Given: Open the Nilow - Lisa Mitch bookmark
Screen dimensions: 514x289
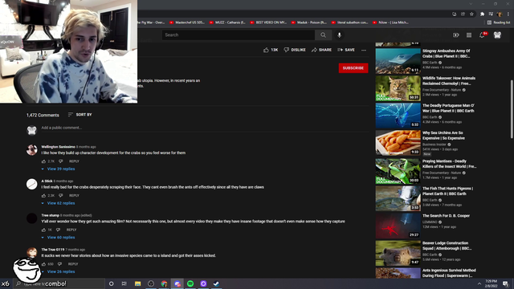Looking at the screenshot, I should pyautogui.click(x=391, y=22).
